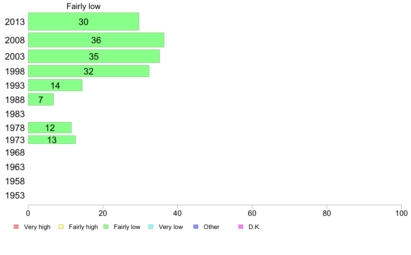
Task: Click the magenta D.K. legend swatch
Action: click(241, 227)
